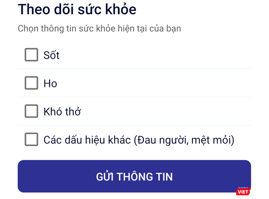Image resolution: width=269 pixels, height=199 pixels.
Task: Click empty space right of the Ho label
Action: [x=157, y=84]
